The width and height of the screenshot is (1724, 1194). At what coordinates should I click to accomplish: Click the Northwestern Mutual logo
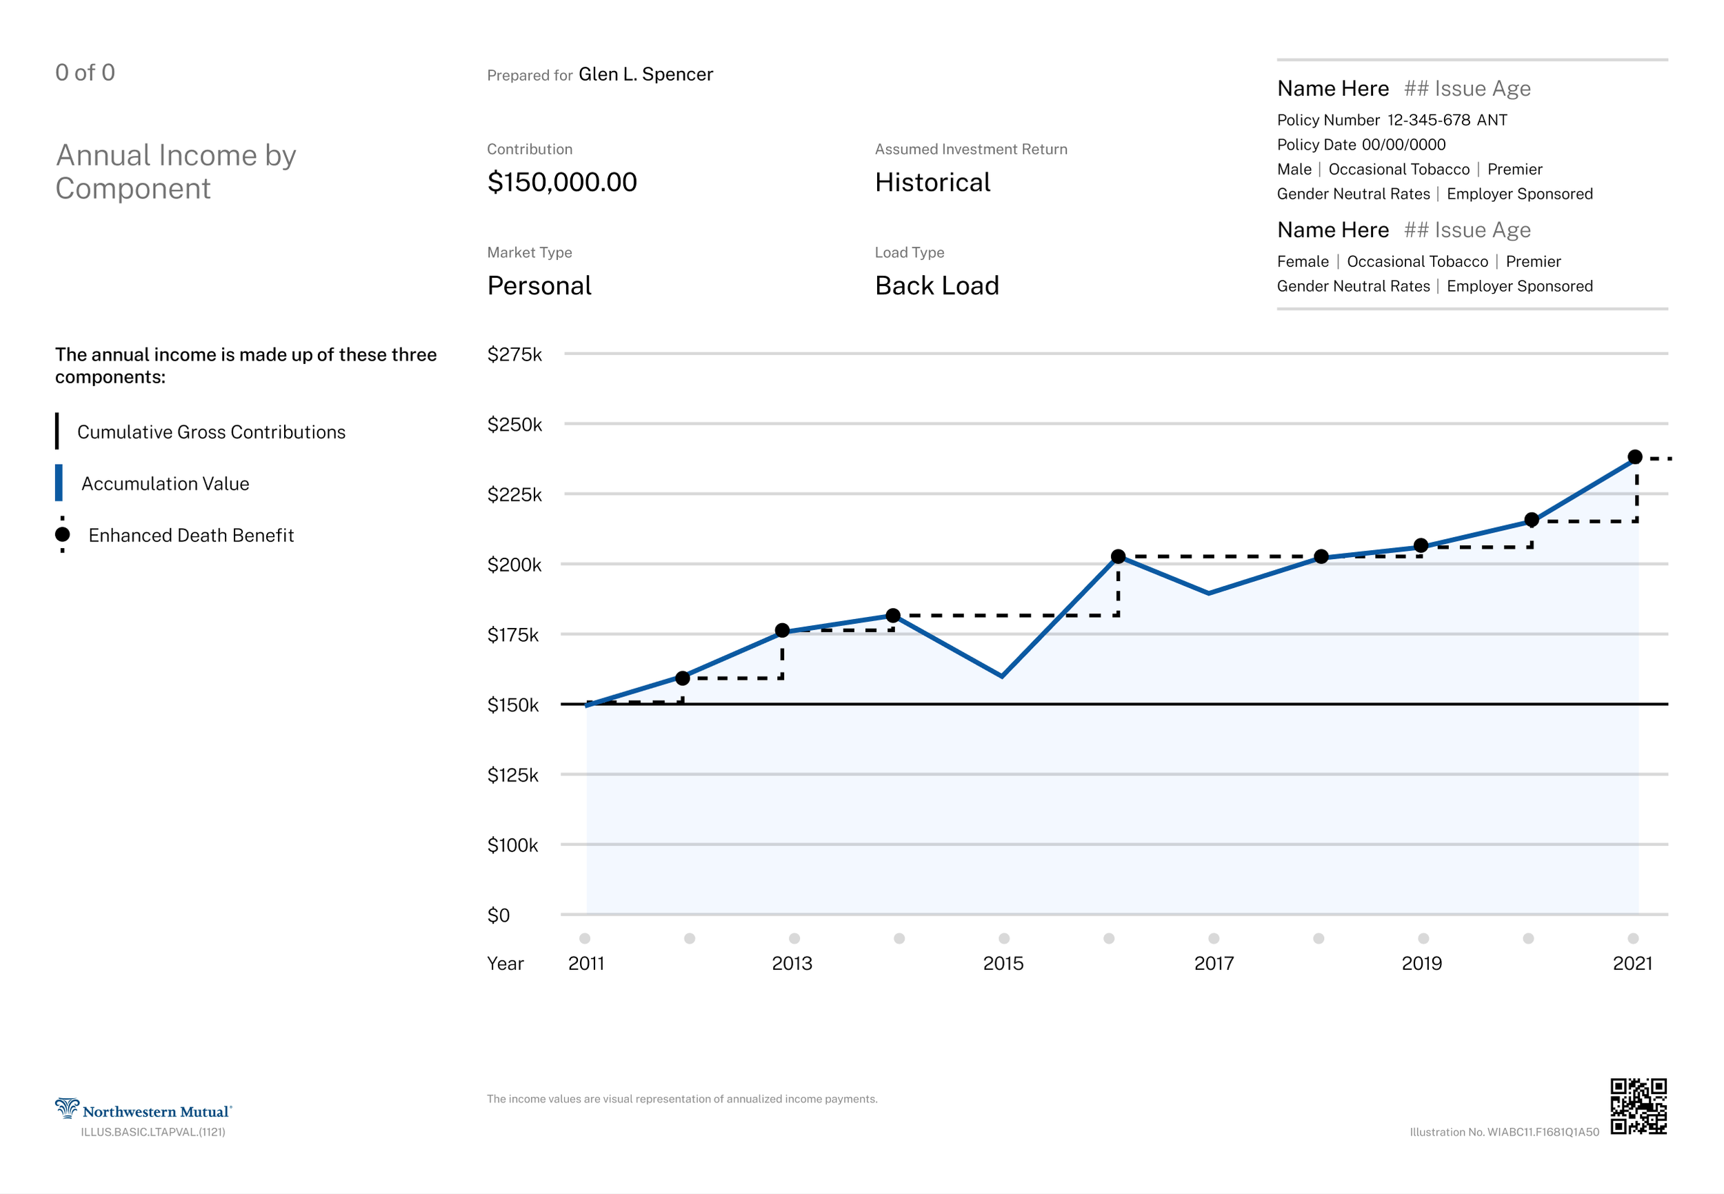point(143,1109)
